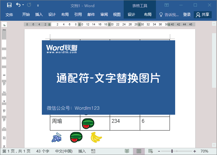Click the zoom in plus button
The height and width of the screenshot is (155, 217).
[x=195, y=151]
